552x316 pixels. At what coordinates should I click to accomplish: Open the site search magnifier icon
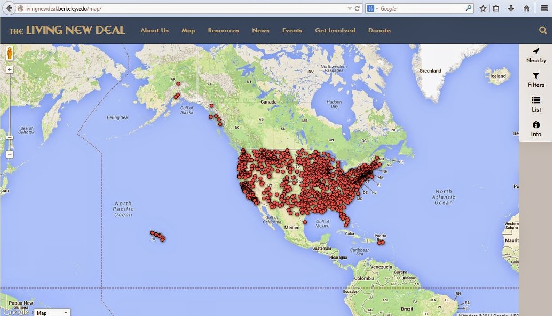543,30
